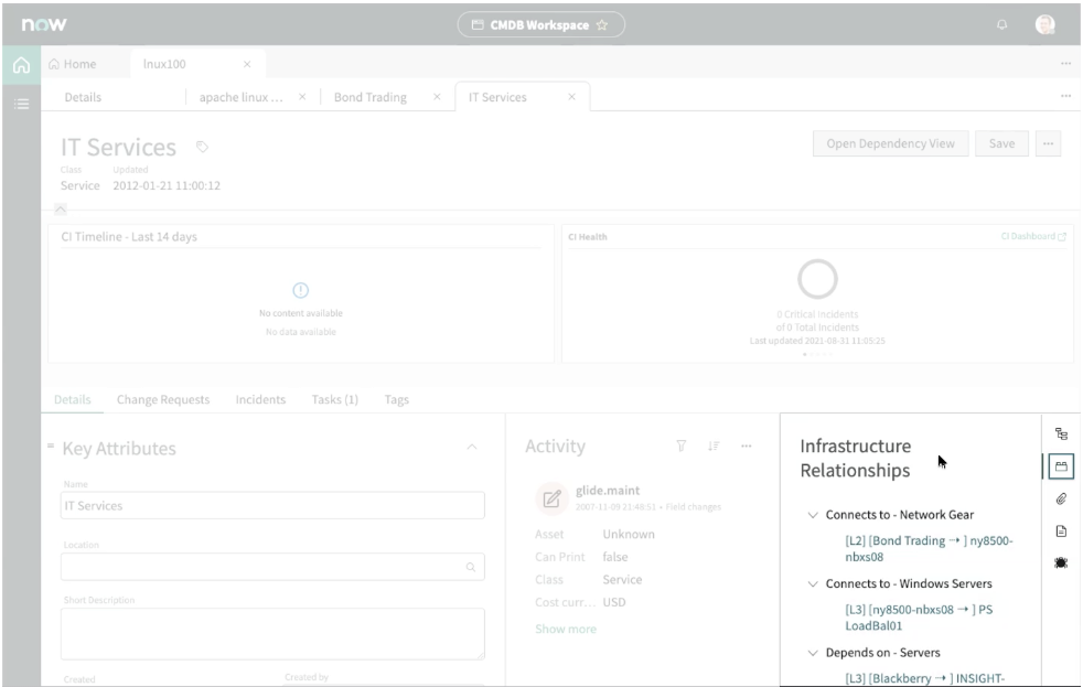This screenshot has height=687, width=1083.
Task: Collapse Depends on - Servers group
Action: tap(813, 653)
